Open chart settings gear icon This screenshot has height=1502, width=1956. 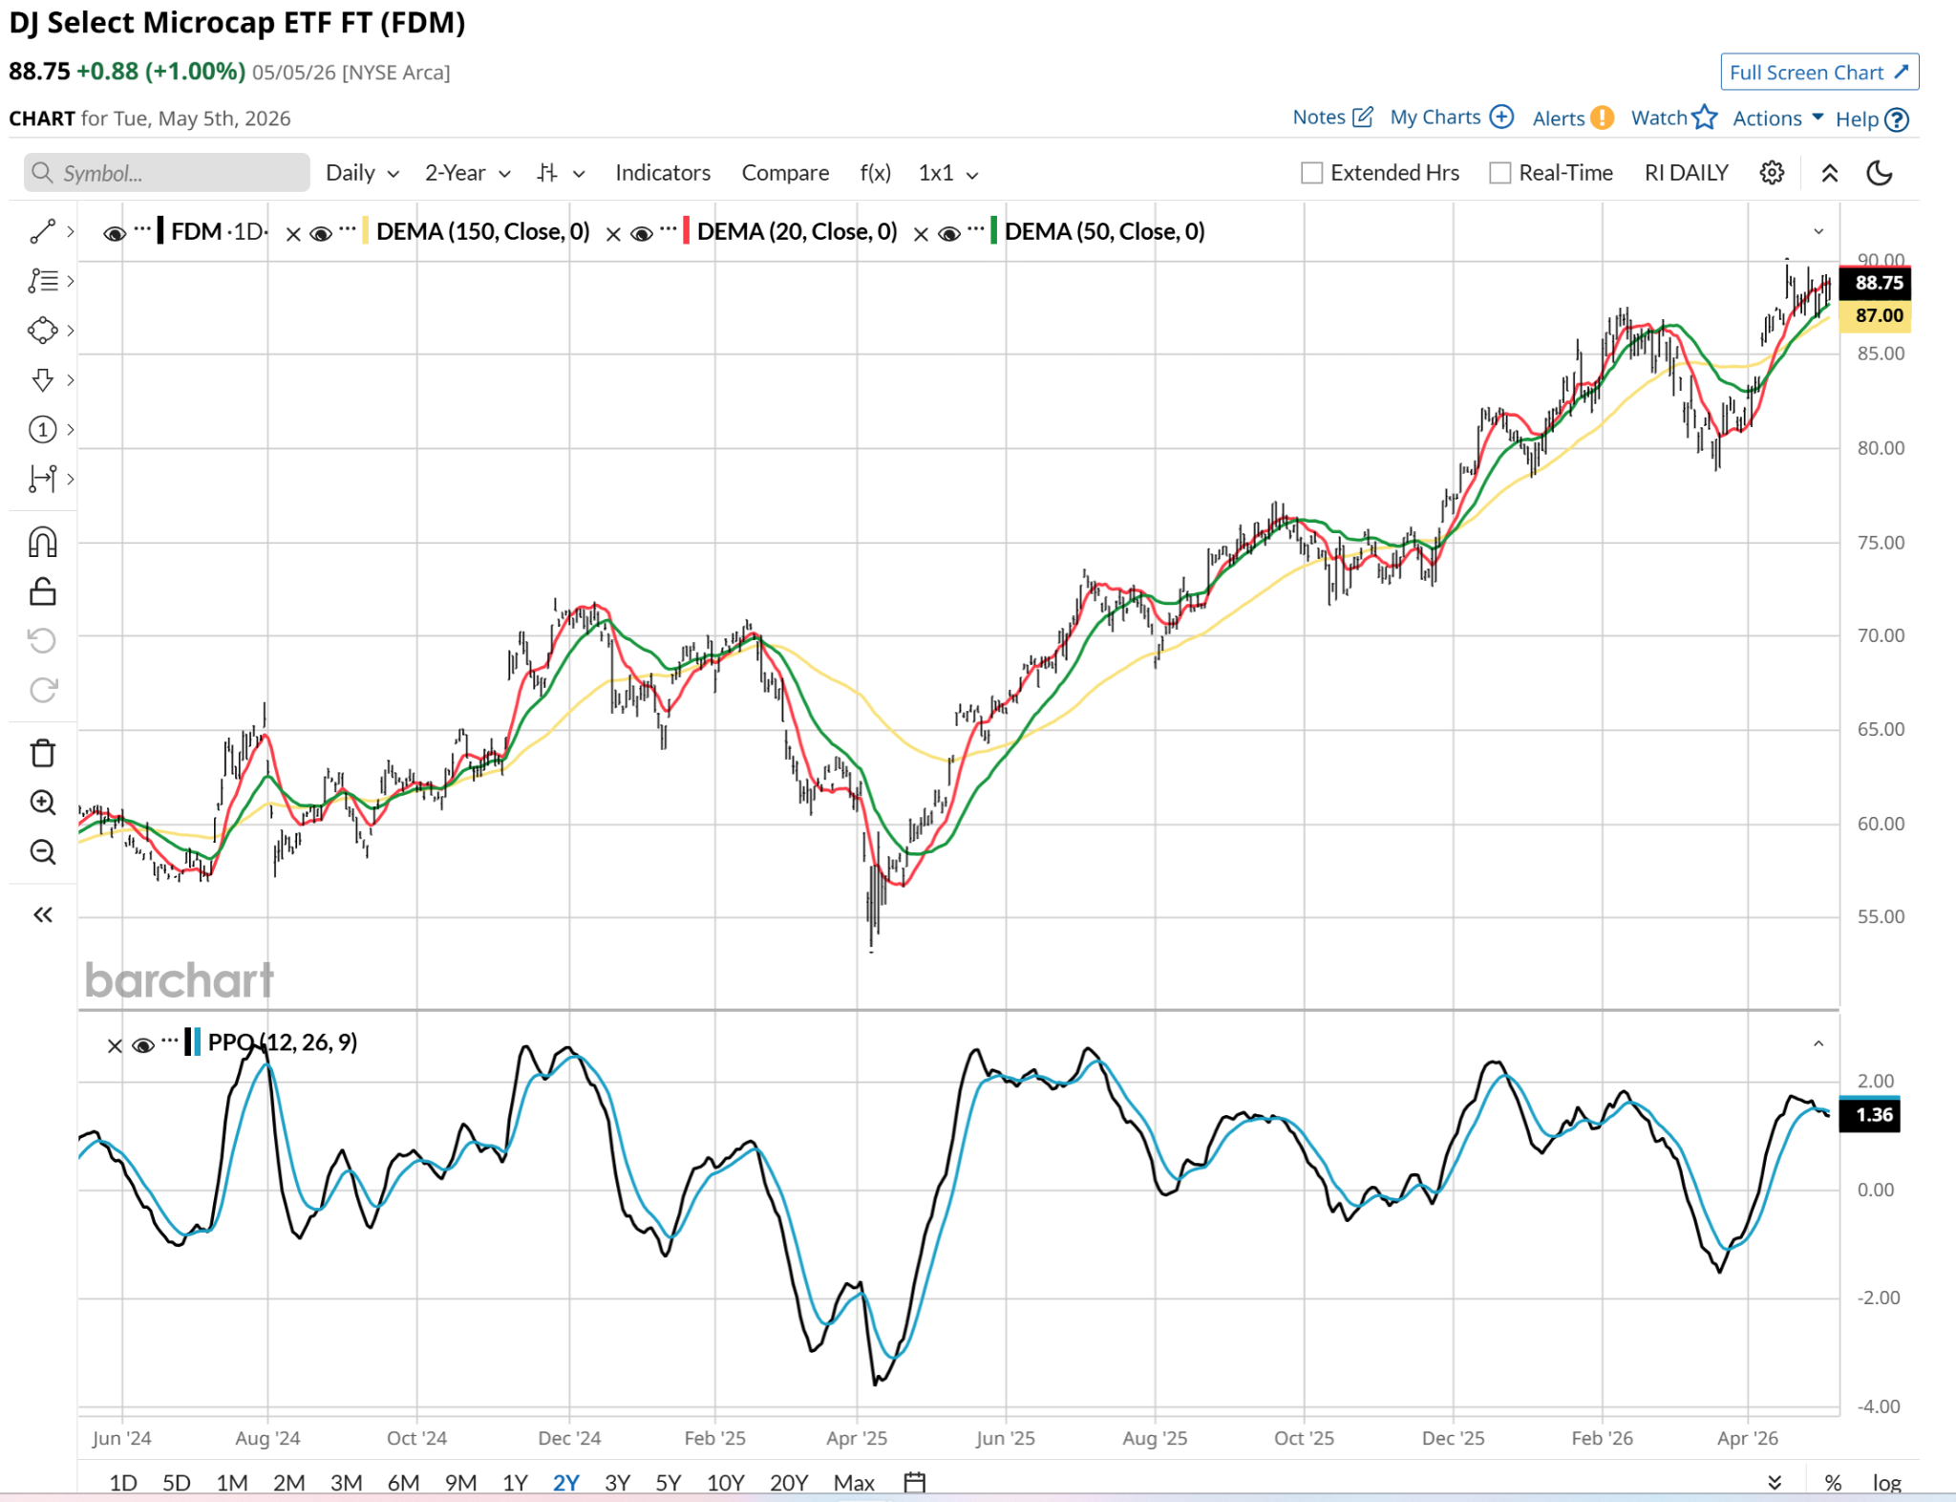[x=1772, y=173]
